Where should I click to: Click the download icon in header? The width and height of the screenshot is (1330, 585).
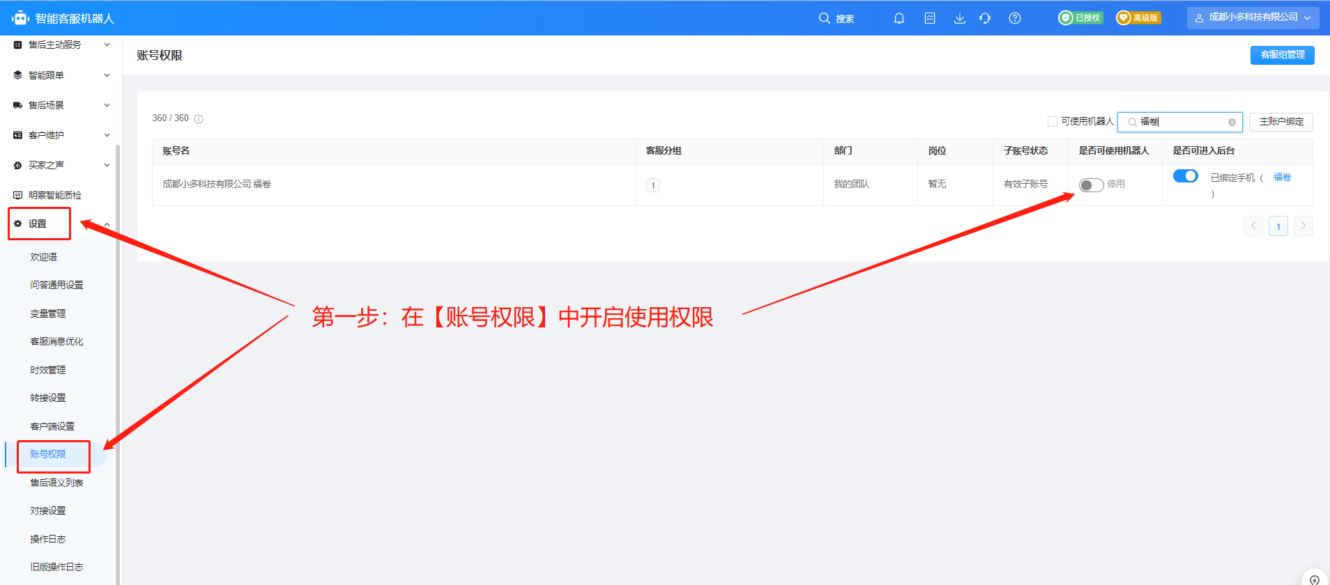point(960,18)
